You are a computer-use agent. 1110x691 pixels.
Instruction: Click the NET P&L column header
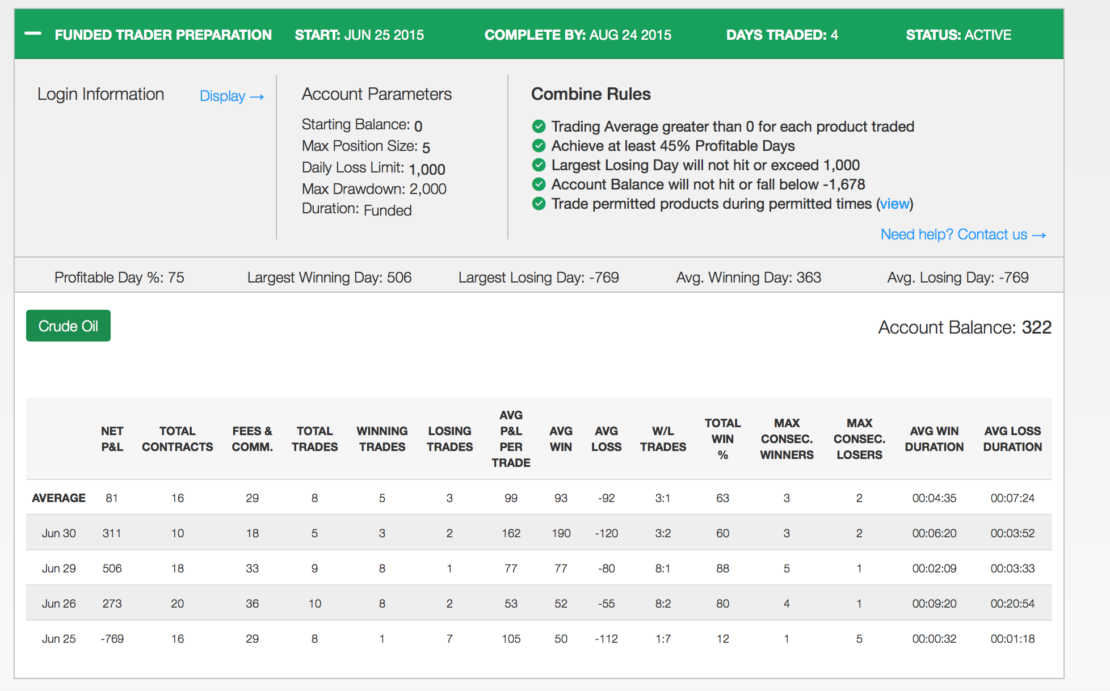click(x=112, y=439)
